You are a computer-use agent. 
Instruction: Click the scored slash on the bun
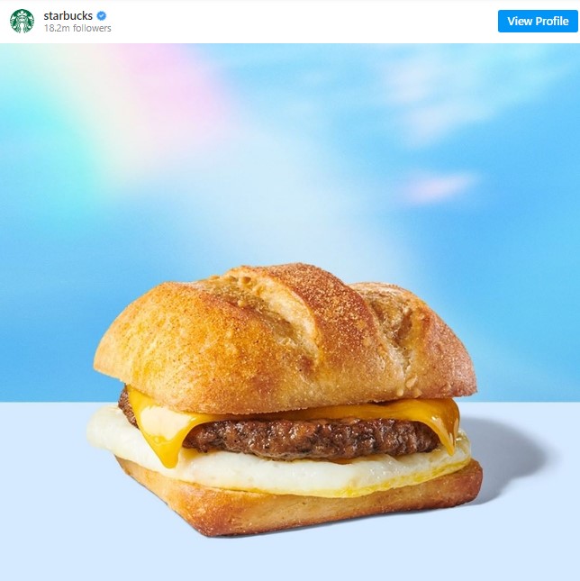click(293, 319)
